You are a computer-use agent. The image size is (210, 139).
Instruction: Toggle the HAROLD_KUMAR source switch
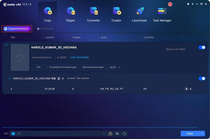(x=202, y=78)
